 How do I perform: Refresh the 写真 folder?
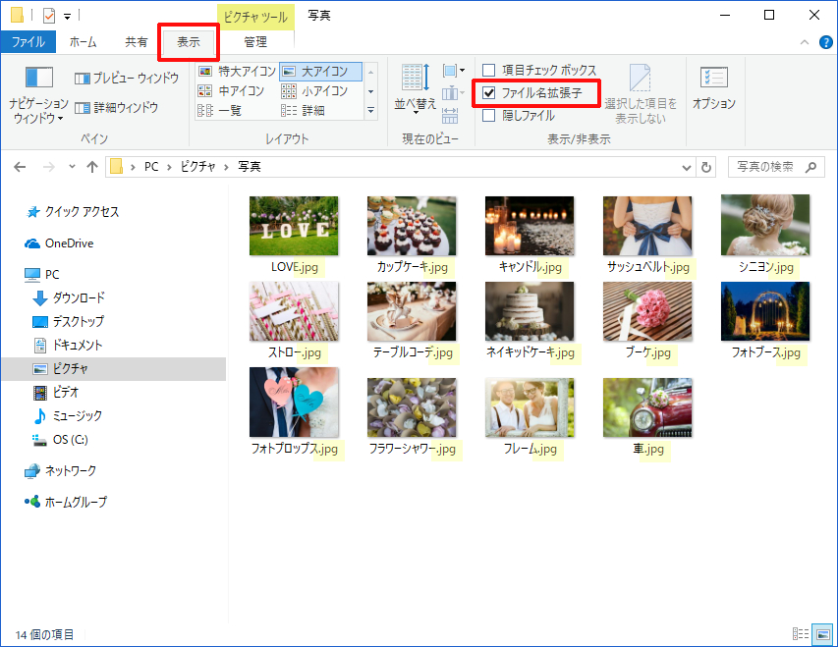[x=706, y=167]
